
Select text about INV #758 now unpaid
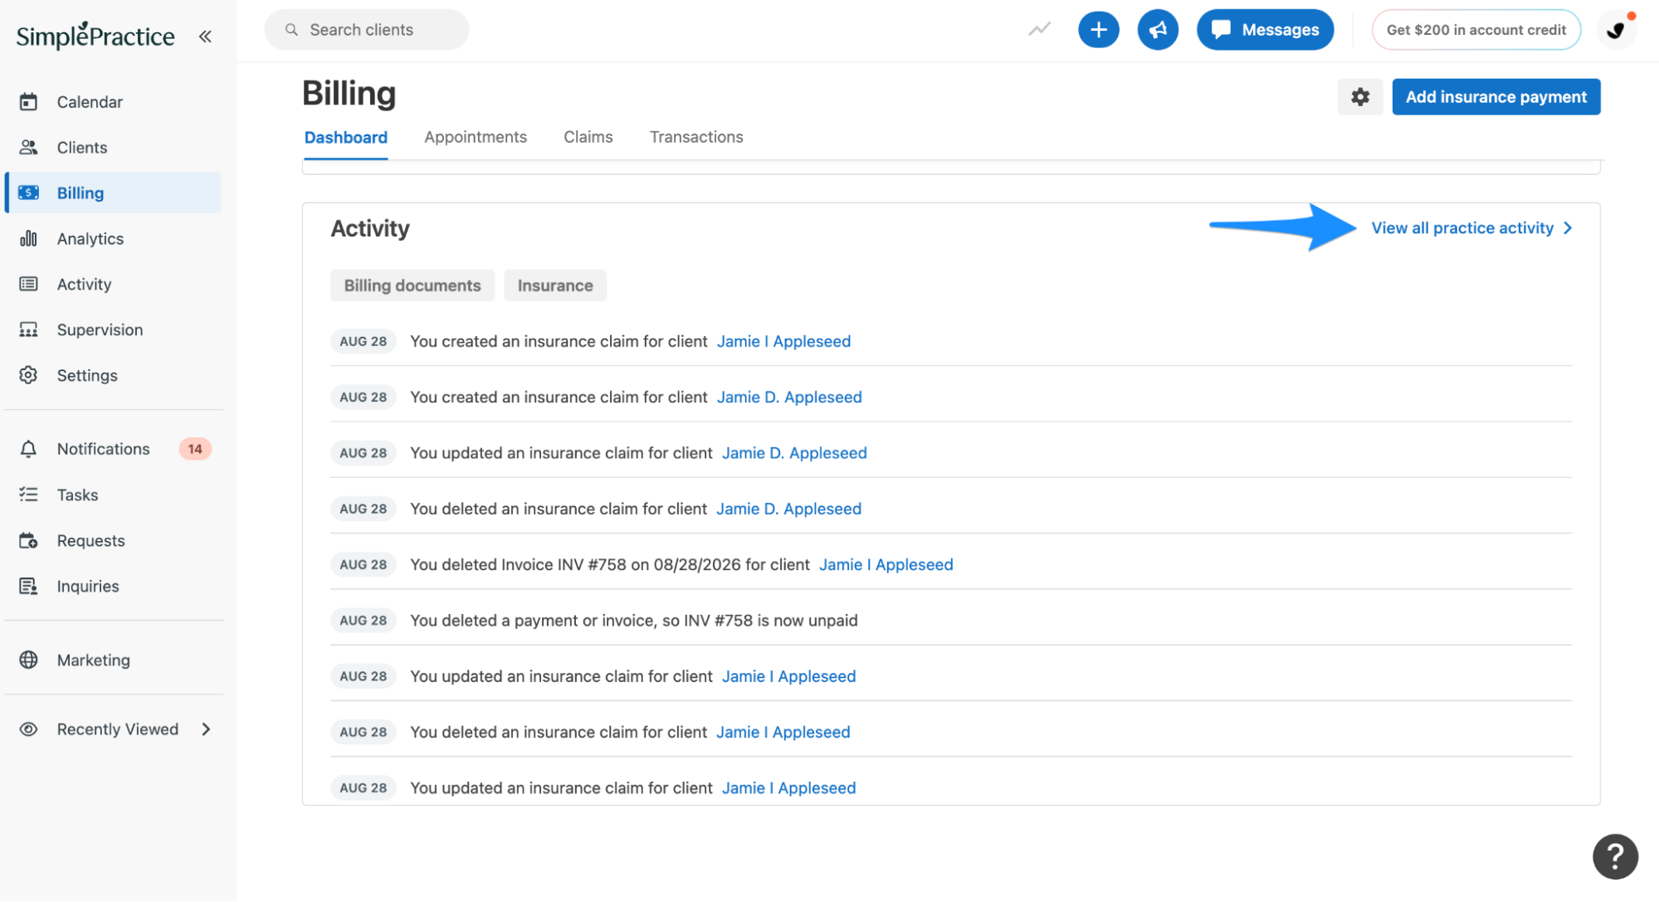click(634, 621)
